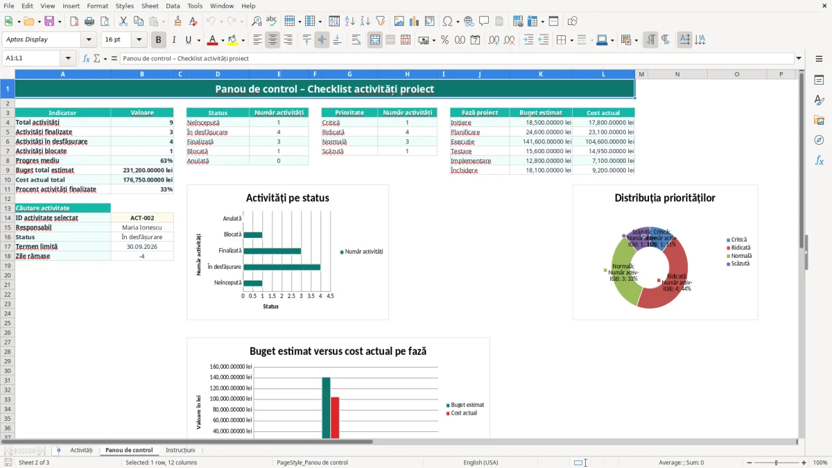Run the spelling check
The width and height of the screenshot is (832, 468).
click(x=271, y=21)
